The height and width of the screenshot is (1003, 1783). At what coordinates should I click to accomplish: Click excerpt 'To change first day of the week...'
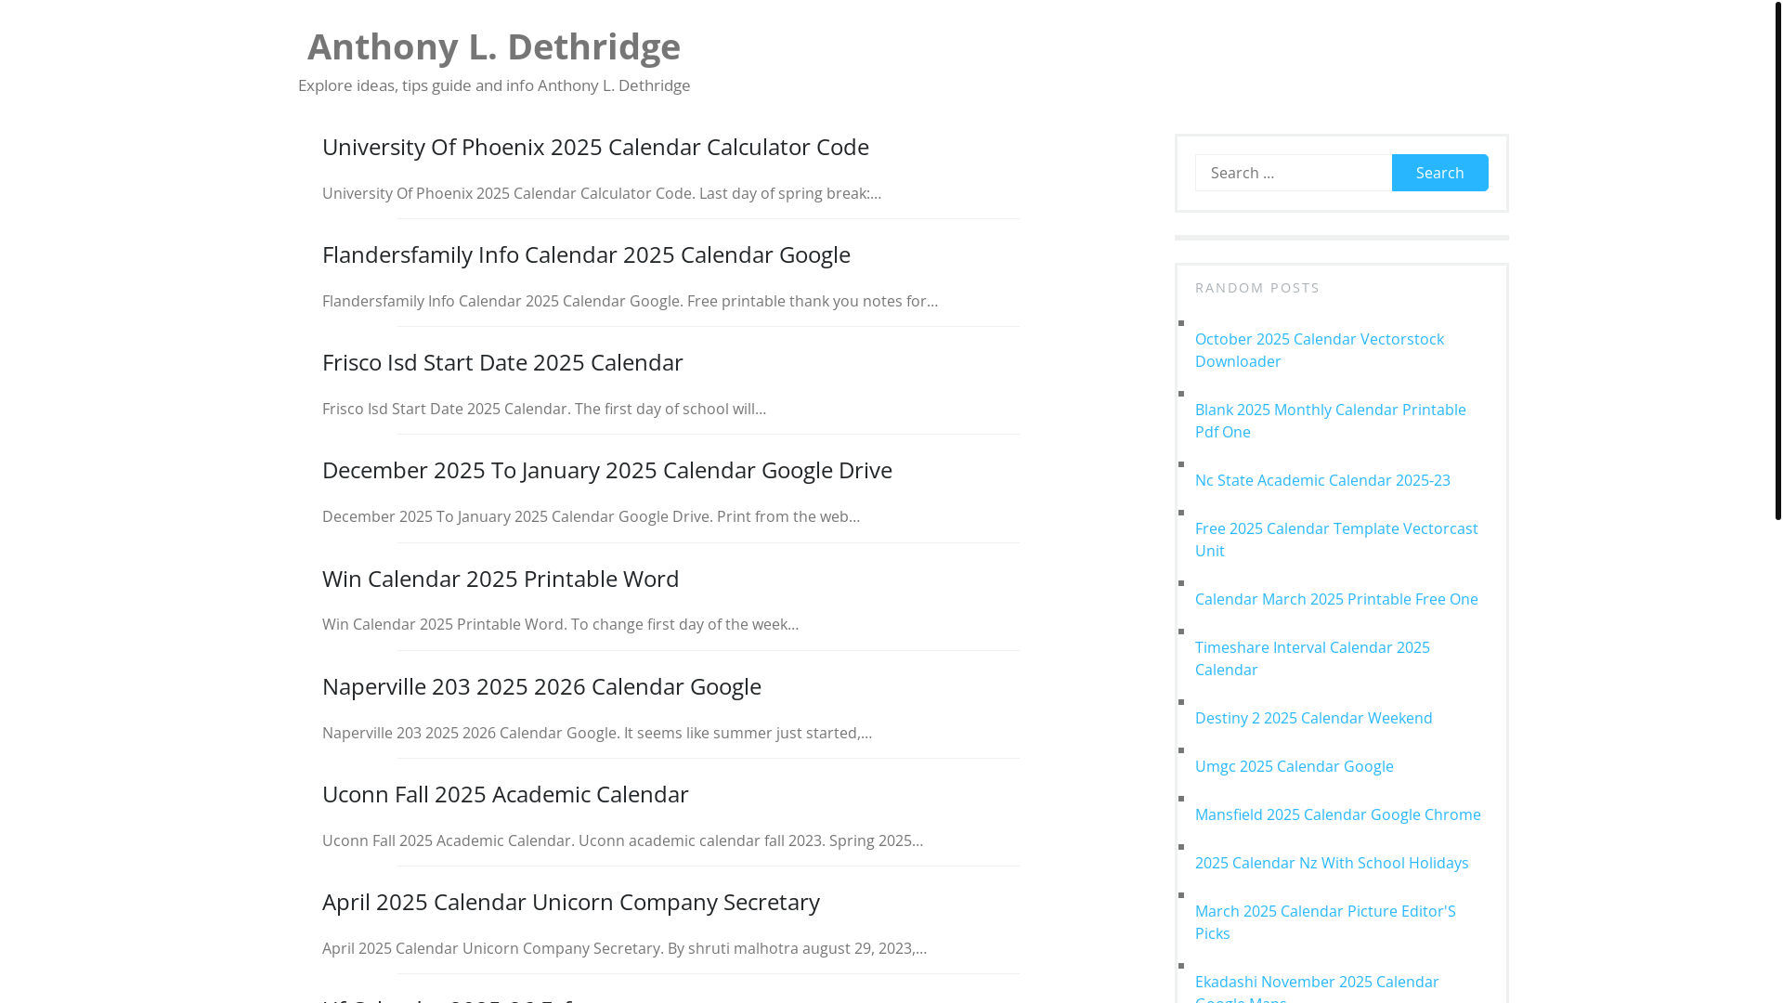pyautogui.click(x=684, y=624)
